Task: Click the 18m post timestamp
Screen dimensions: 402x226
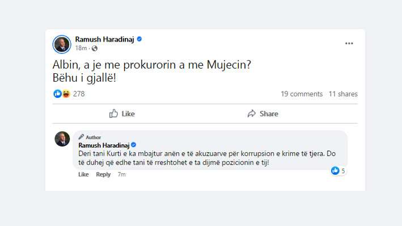Action: tap(81, 48)
